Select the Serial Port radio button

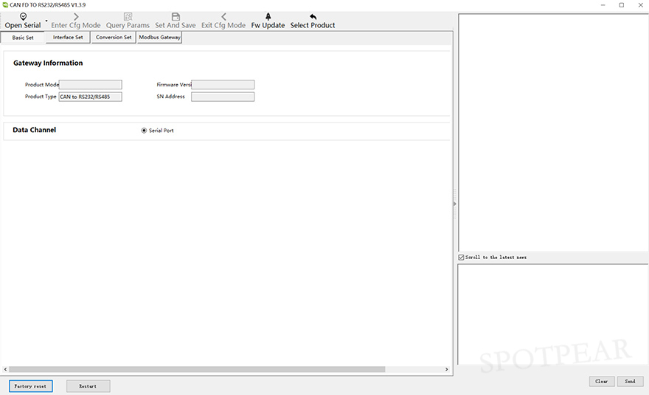coord(144,131)
